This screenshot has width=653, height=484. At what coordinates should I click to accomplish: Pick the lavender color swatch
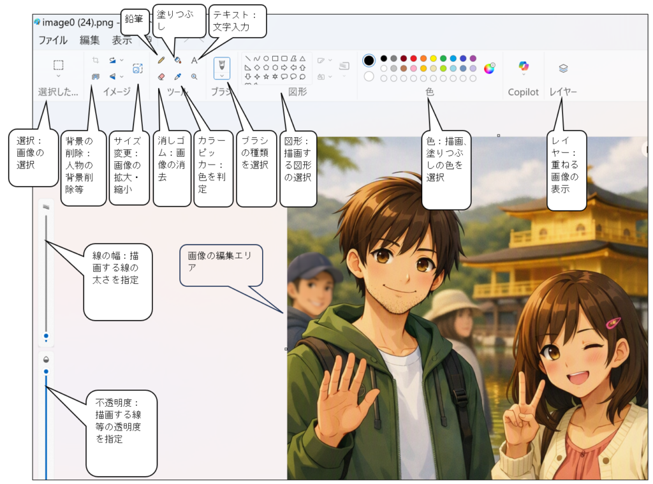[473, 68]
